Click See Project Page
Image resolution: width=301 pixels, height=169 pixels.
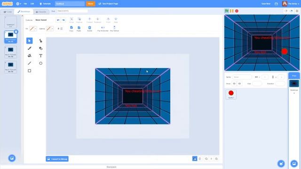click(108, 4)
